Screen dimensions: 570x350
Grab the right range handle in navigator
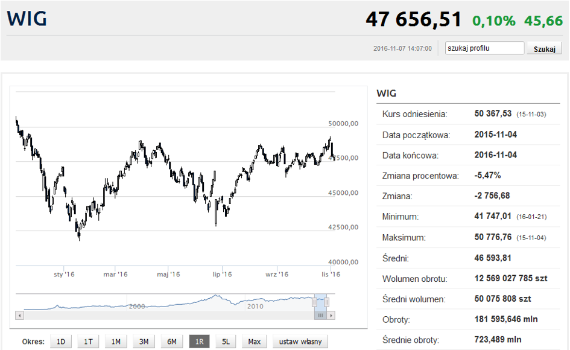point(327,302)
